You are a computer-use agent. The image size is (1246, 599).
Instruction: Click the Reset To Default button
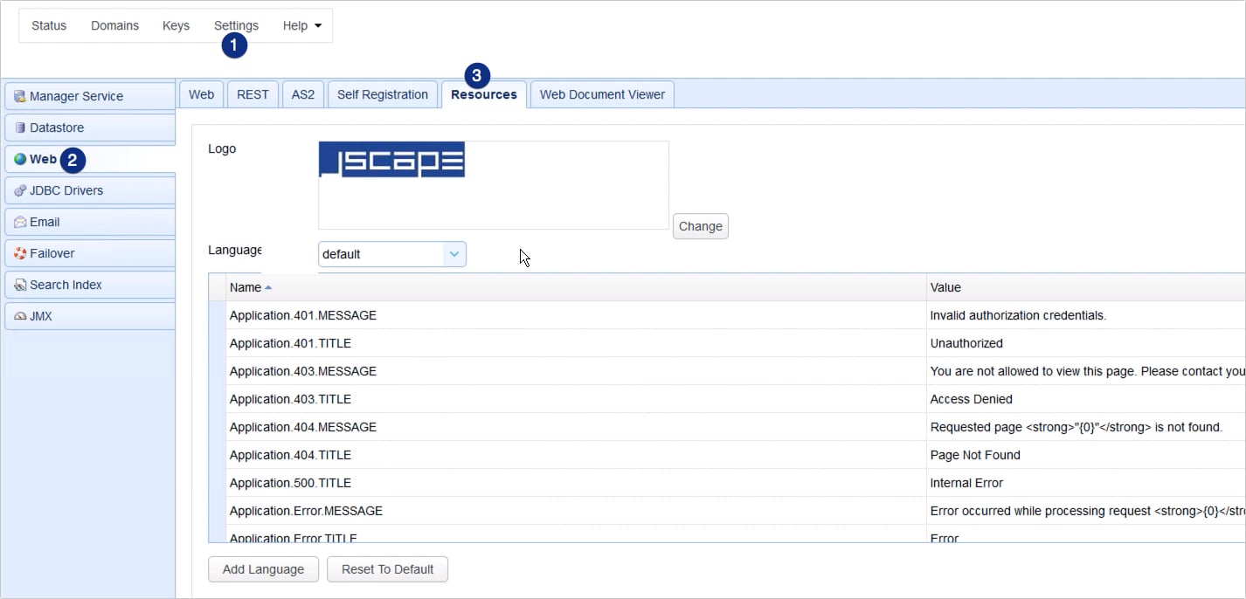[x=387, y=568]
